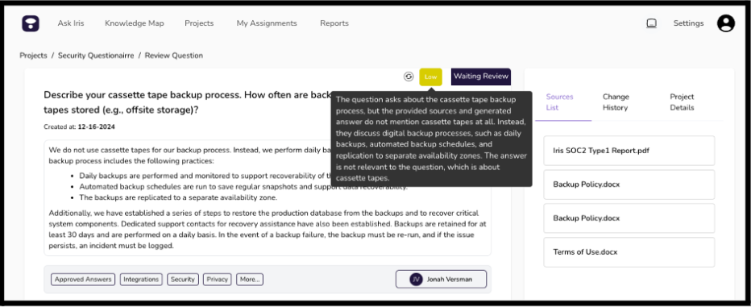Click the JV avatar circle
The width and height of the screenshot is (751, 307).
[x=417, y=280]
